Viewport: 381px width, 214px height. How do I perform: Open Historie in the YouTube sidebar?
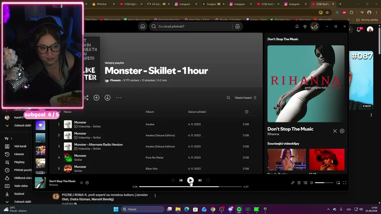18,154
